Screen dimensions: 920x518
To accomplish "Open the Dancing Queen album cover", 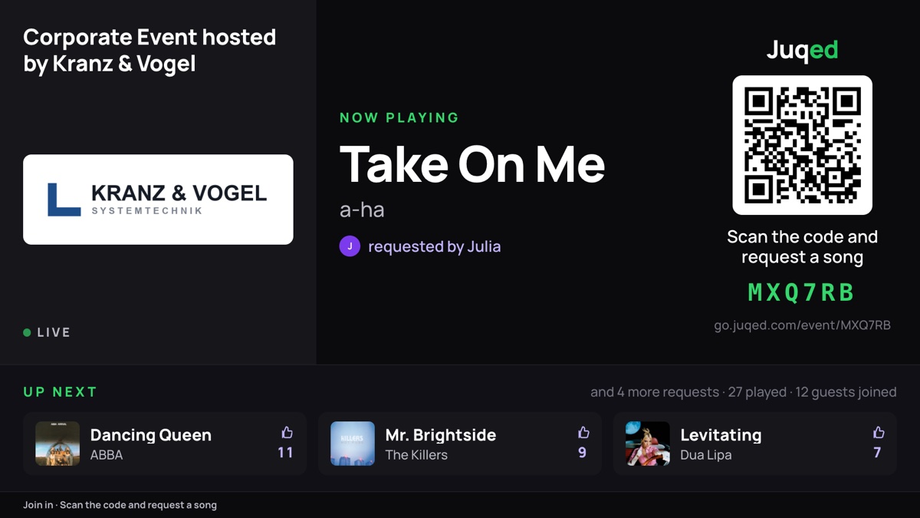I will pyautogui.click(x=58, y=444).
